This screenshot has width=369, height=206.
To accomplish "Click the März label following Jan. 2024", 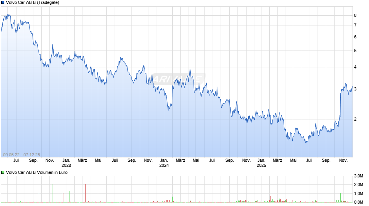I will pos(181,161).
